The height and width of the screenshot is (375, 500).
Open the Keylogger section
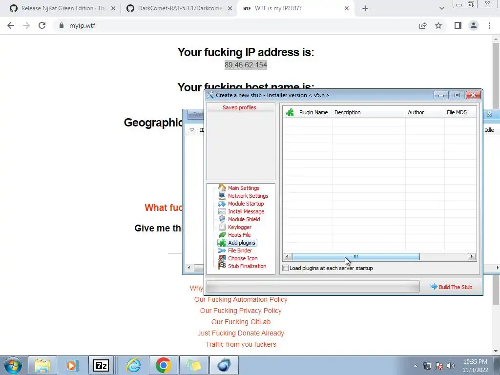pos(239,227)
